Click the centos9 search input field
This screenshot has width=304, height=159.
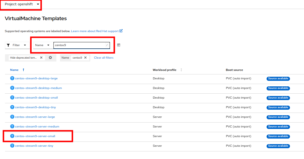[79, 45]
